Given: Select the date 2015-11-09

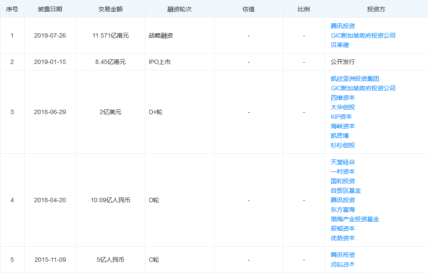Looking at the screenshot, I should [x=50, y=260].
